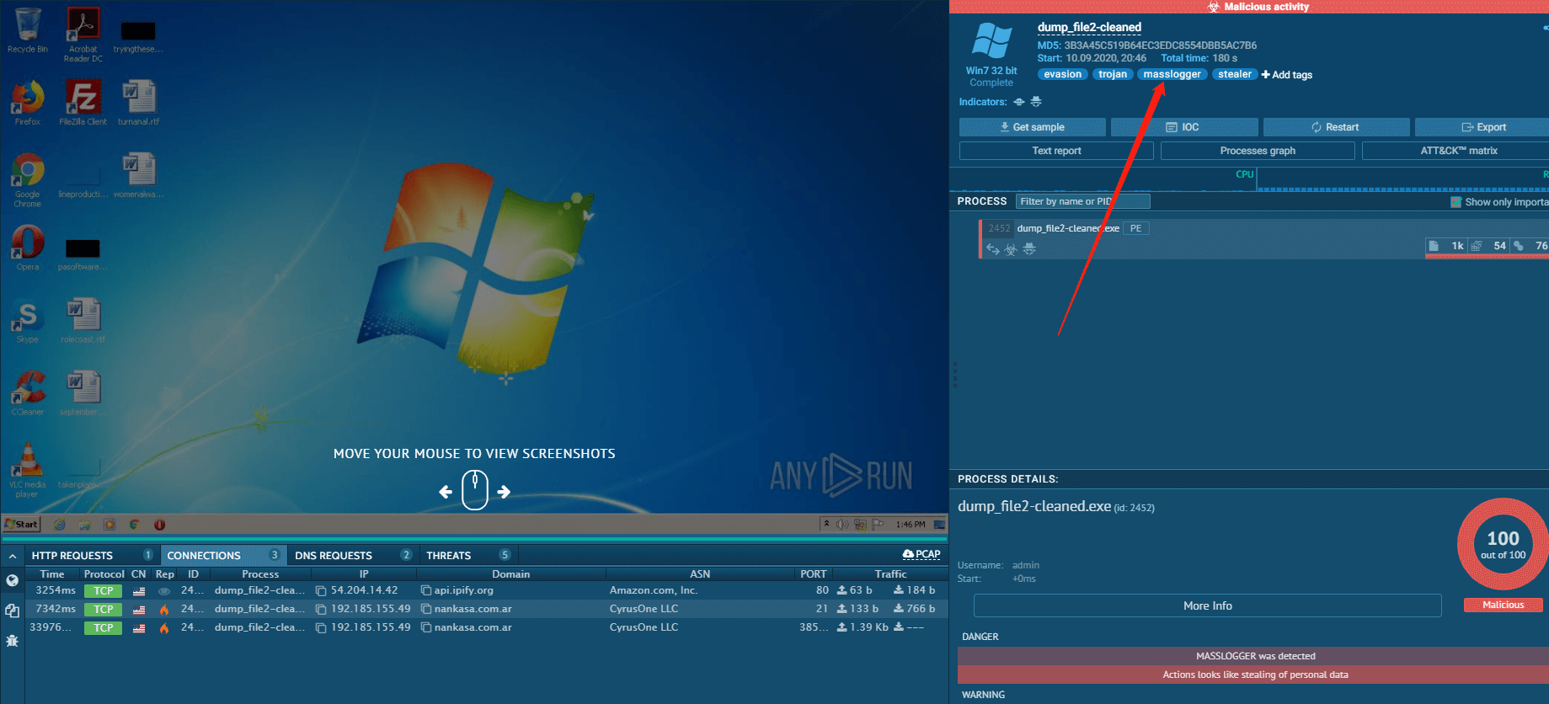Screen dimensions: 1549x704
Task: Click the eye reputation icon in 3254ms row
Action: [164, 591]
